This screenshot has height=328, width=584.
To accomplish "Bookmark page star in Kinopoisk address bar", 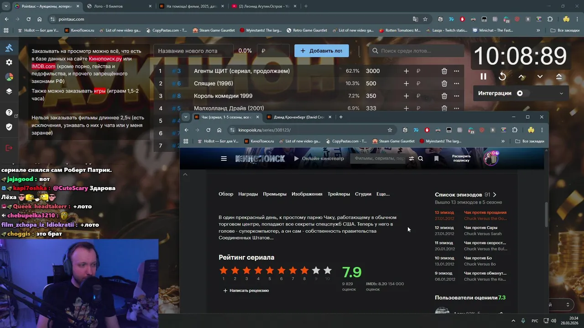I will [390, 130].
